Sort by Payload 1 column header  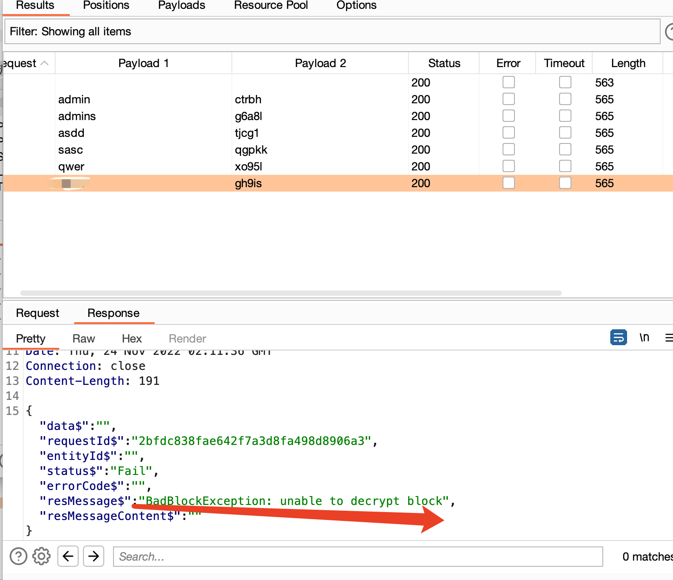pos(144,63)
